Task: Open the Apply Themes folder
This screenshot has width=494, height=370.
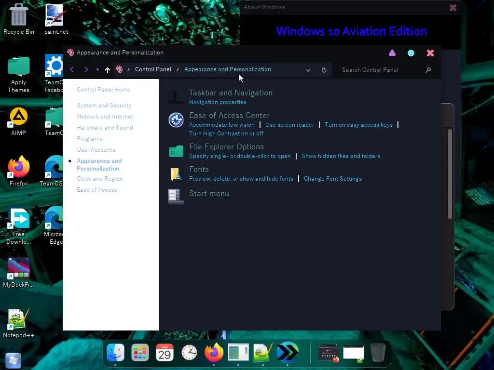Action: (19, 74)
